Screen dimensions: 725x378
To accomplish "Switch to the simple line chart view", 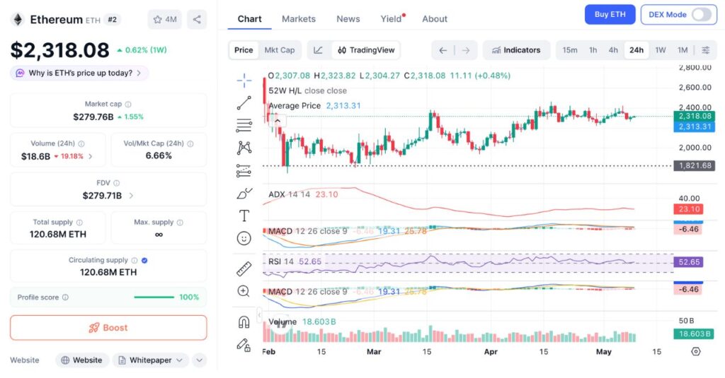I will [318, 50].
